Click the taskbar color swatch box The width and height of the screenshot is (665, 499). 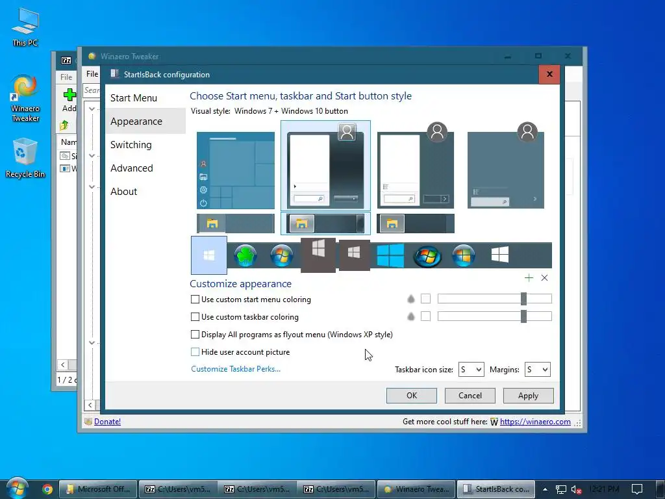coord(425,316)
